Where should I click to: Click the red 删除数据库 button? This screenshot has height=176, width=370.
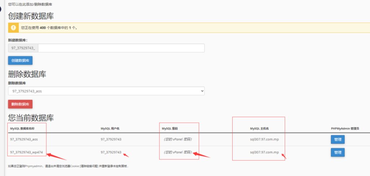click(20, 104)
